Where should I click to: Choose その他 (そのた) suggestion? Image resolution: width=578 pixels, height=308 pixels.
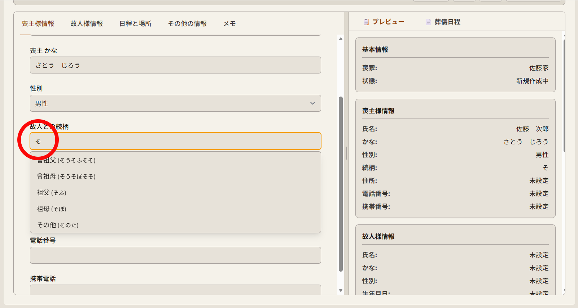coord(58,225)
